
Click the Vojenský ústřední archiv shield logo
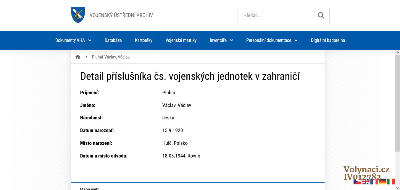point(78,15)
